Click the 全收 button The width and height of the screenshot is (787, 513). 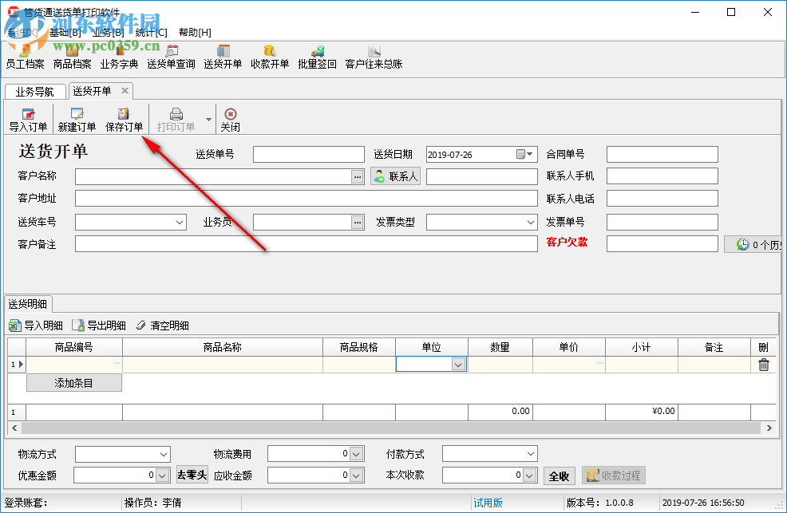coord(560,476)
